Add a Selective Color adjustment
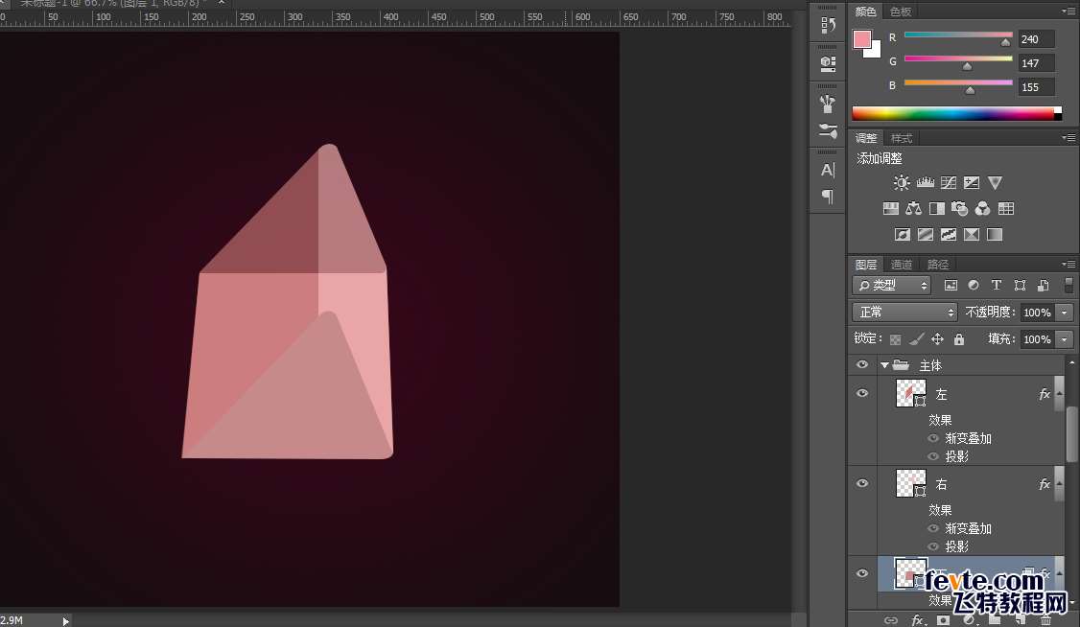1080x627 pixels. (x=972, y=235)
